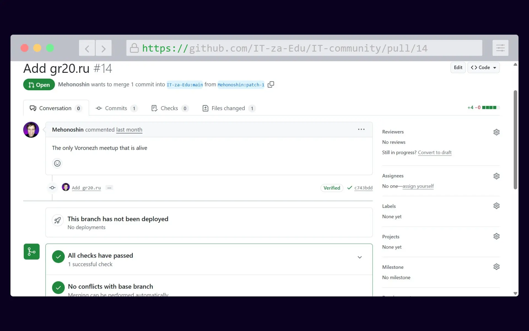
Task: Open the Code dropdown menu
Action: [484, 68]
